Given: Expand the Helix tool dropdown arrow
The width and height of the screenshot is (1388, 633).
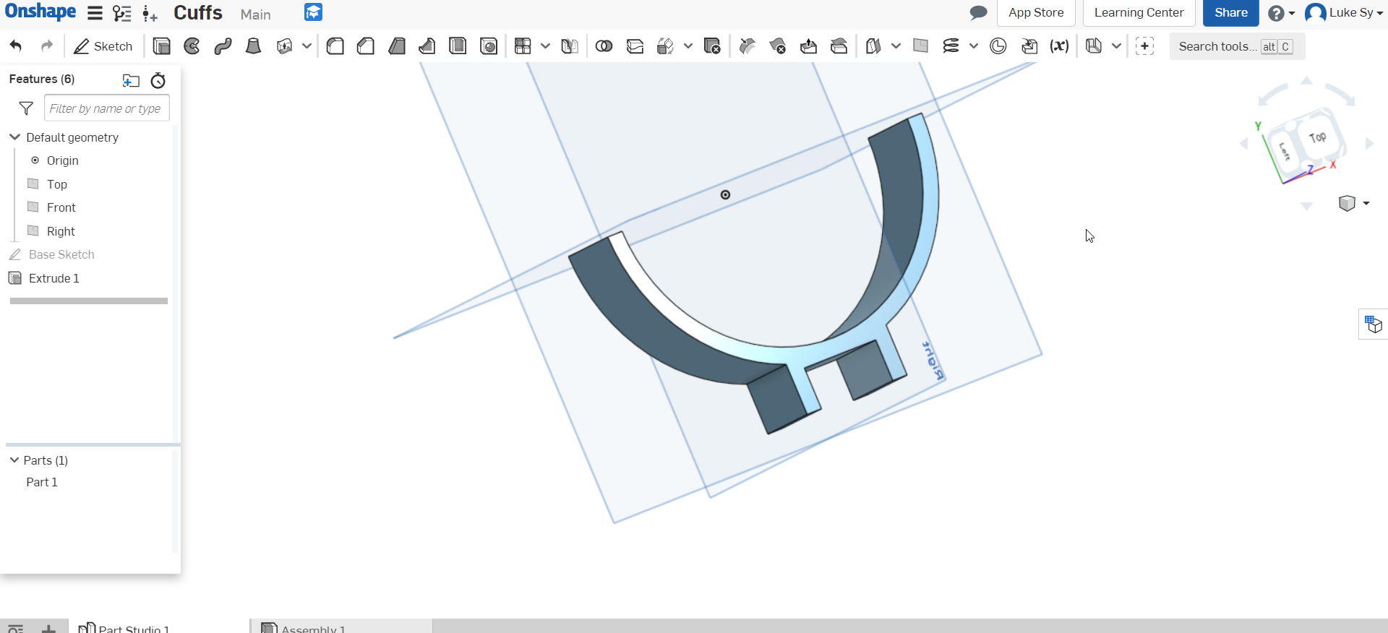Looking at the screenshot, I should [x=974, y=46].
